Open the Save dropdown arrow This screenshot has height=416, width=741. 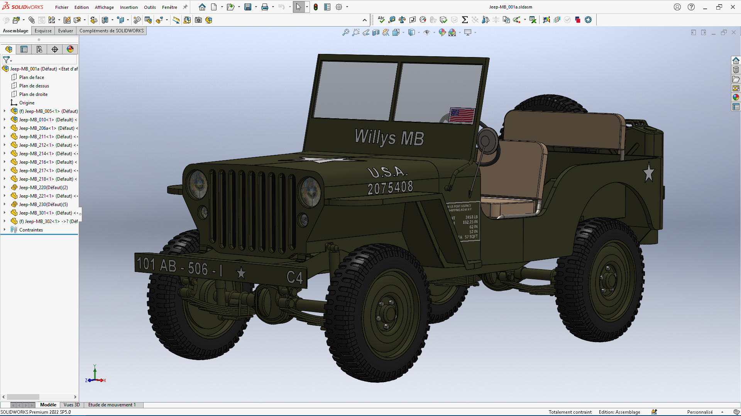[x=256, y=7]
